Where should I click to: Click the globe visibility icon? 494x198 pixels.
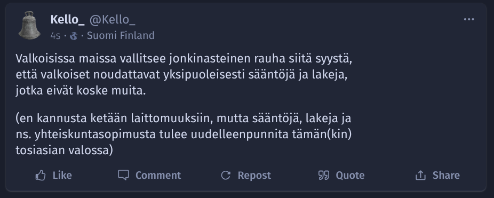74,36
